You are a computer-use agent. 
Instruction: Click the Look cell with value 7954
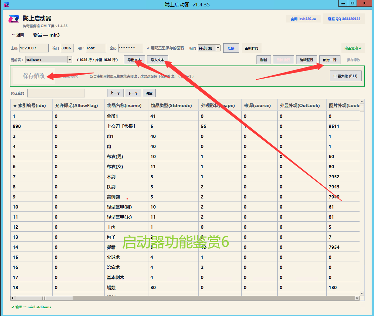coord(343,247)
